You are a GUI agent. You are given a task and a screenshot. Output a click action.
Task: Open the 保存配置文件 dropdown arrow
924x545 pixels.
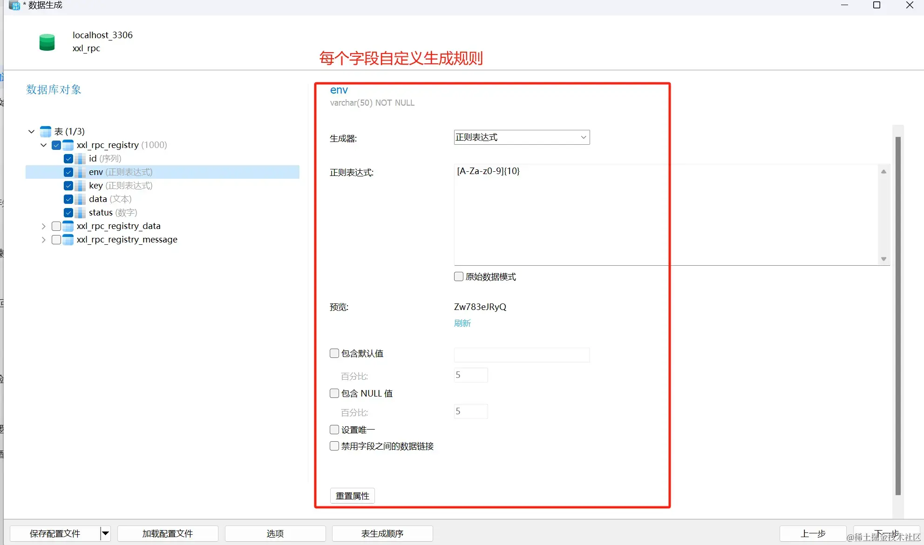106,533
